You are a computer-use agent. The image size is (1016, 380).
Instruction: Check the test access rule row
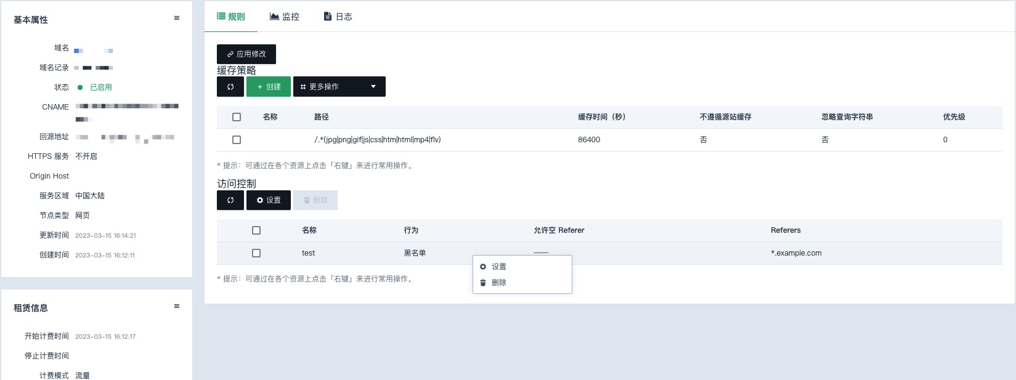pos(256,253)
